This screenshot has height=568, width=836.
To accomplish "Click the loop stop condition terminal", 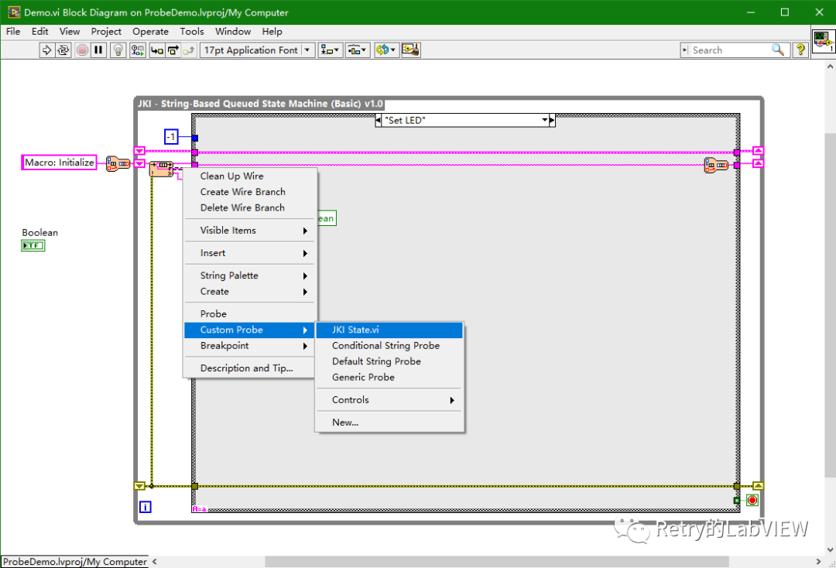I will pos(752,501).
